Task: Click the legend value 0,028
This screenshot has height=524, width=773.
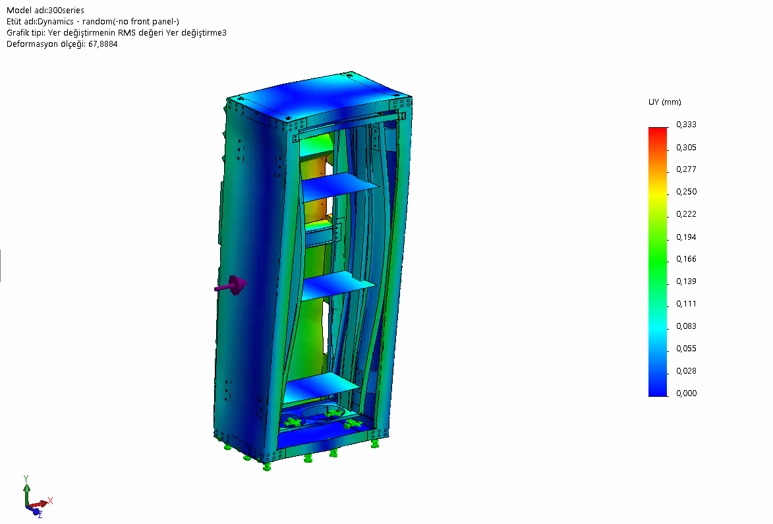Action: 686,371
